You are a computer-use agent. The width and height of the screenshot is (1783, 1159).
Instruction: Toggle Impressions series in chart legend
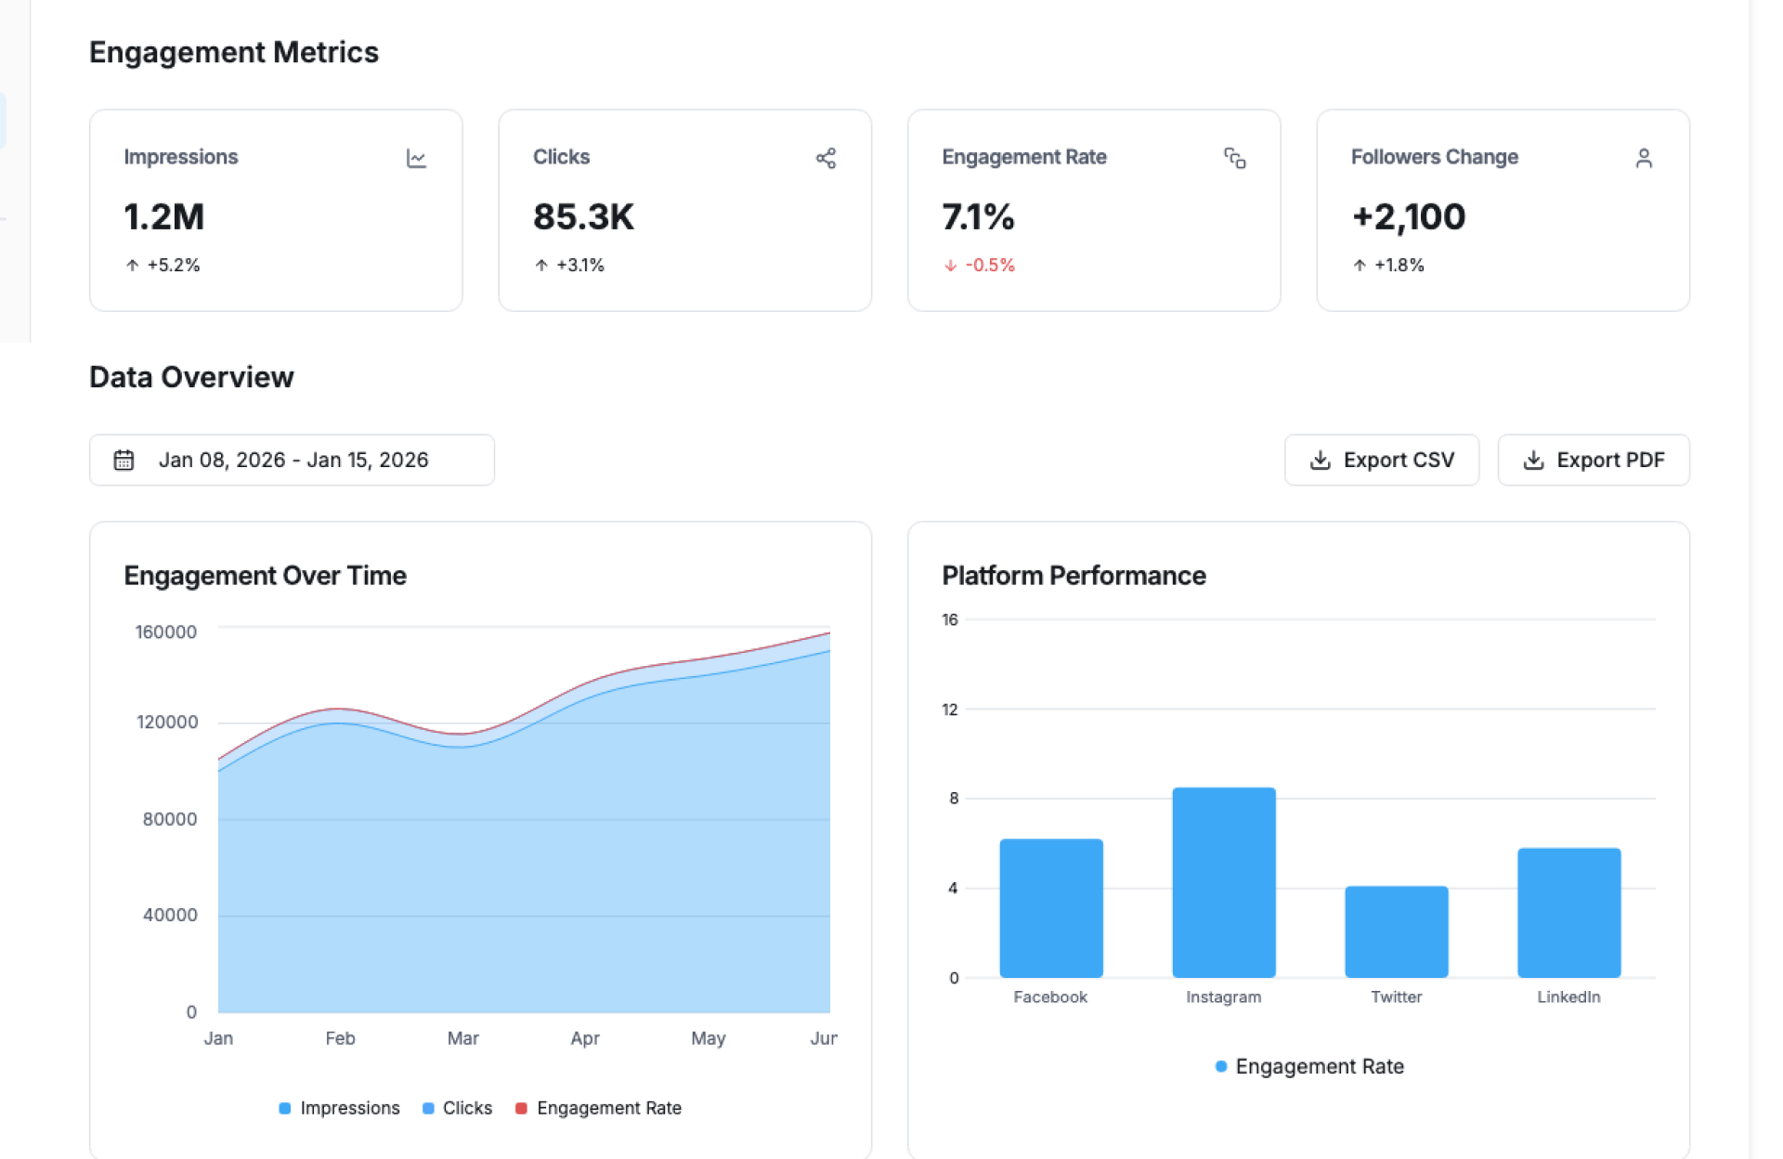tap(339, 1108)
